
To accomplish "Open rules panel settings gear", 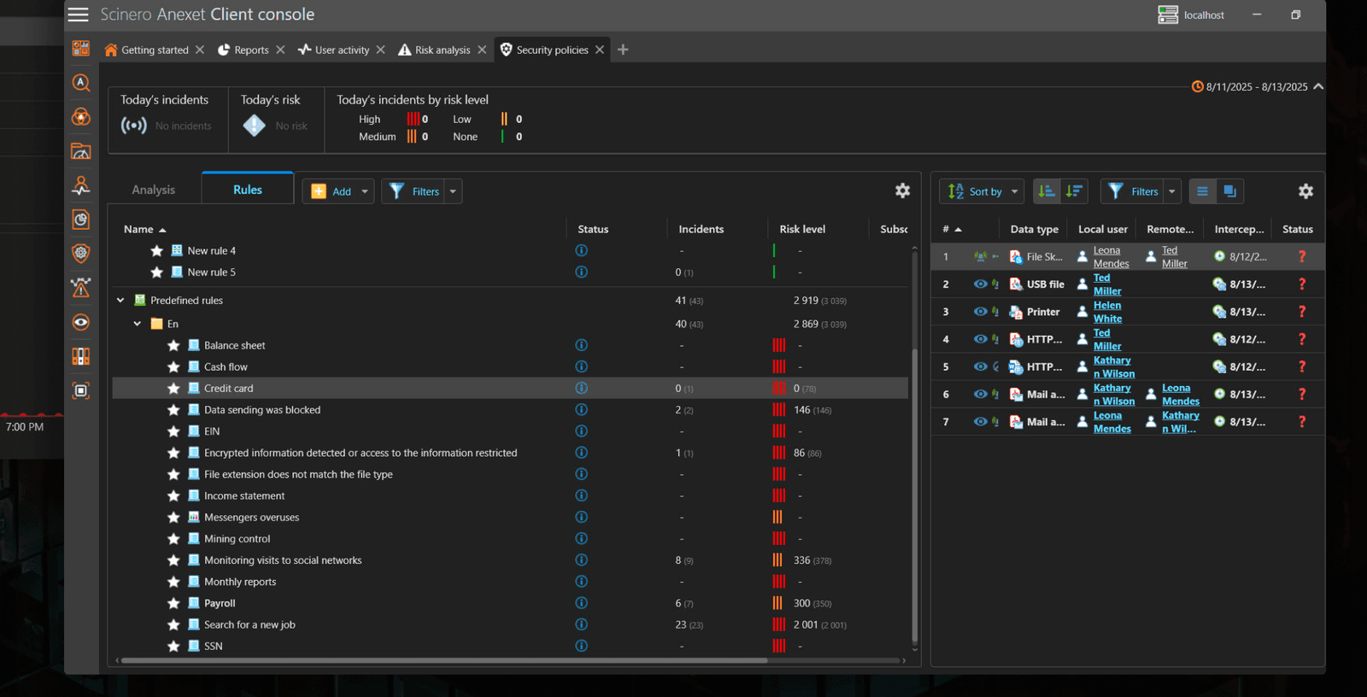I will [902, 190].
